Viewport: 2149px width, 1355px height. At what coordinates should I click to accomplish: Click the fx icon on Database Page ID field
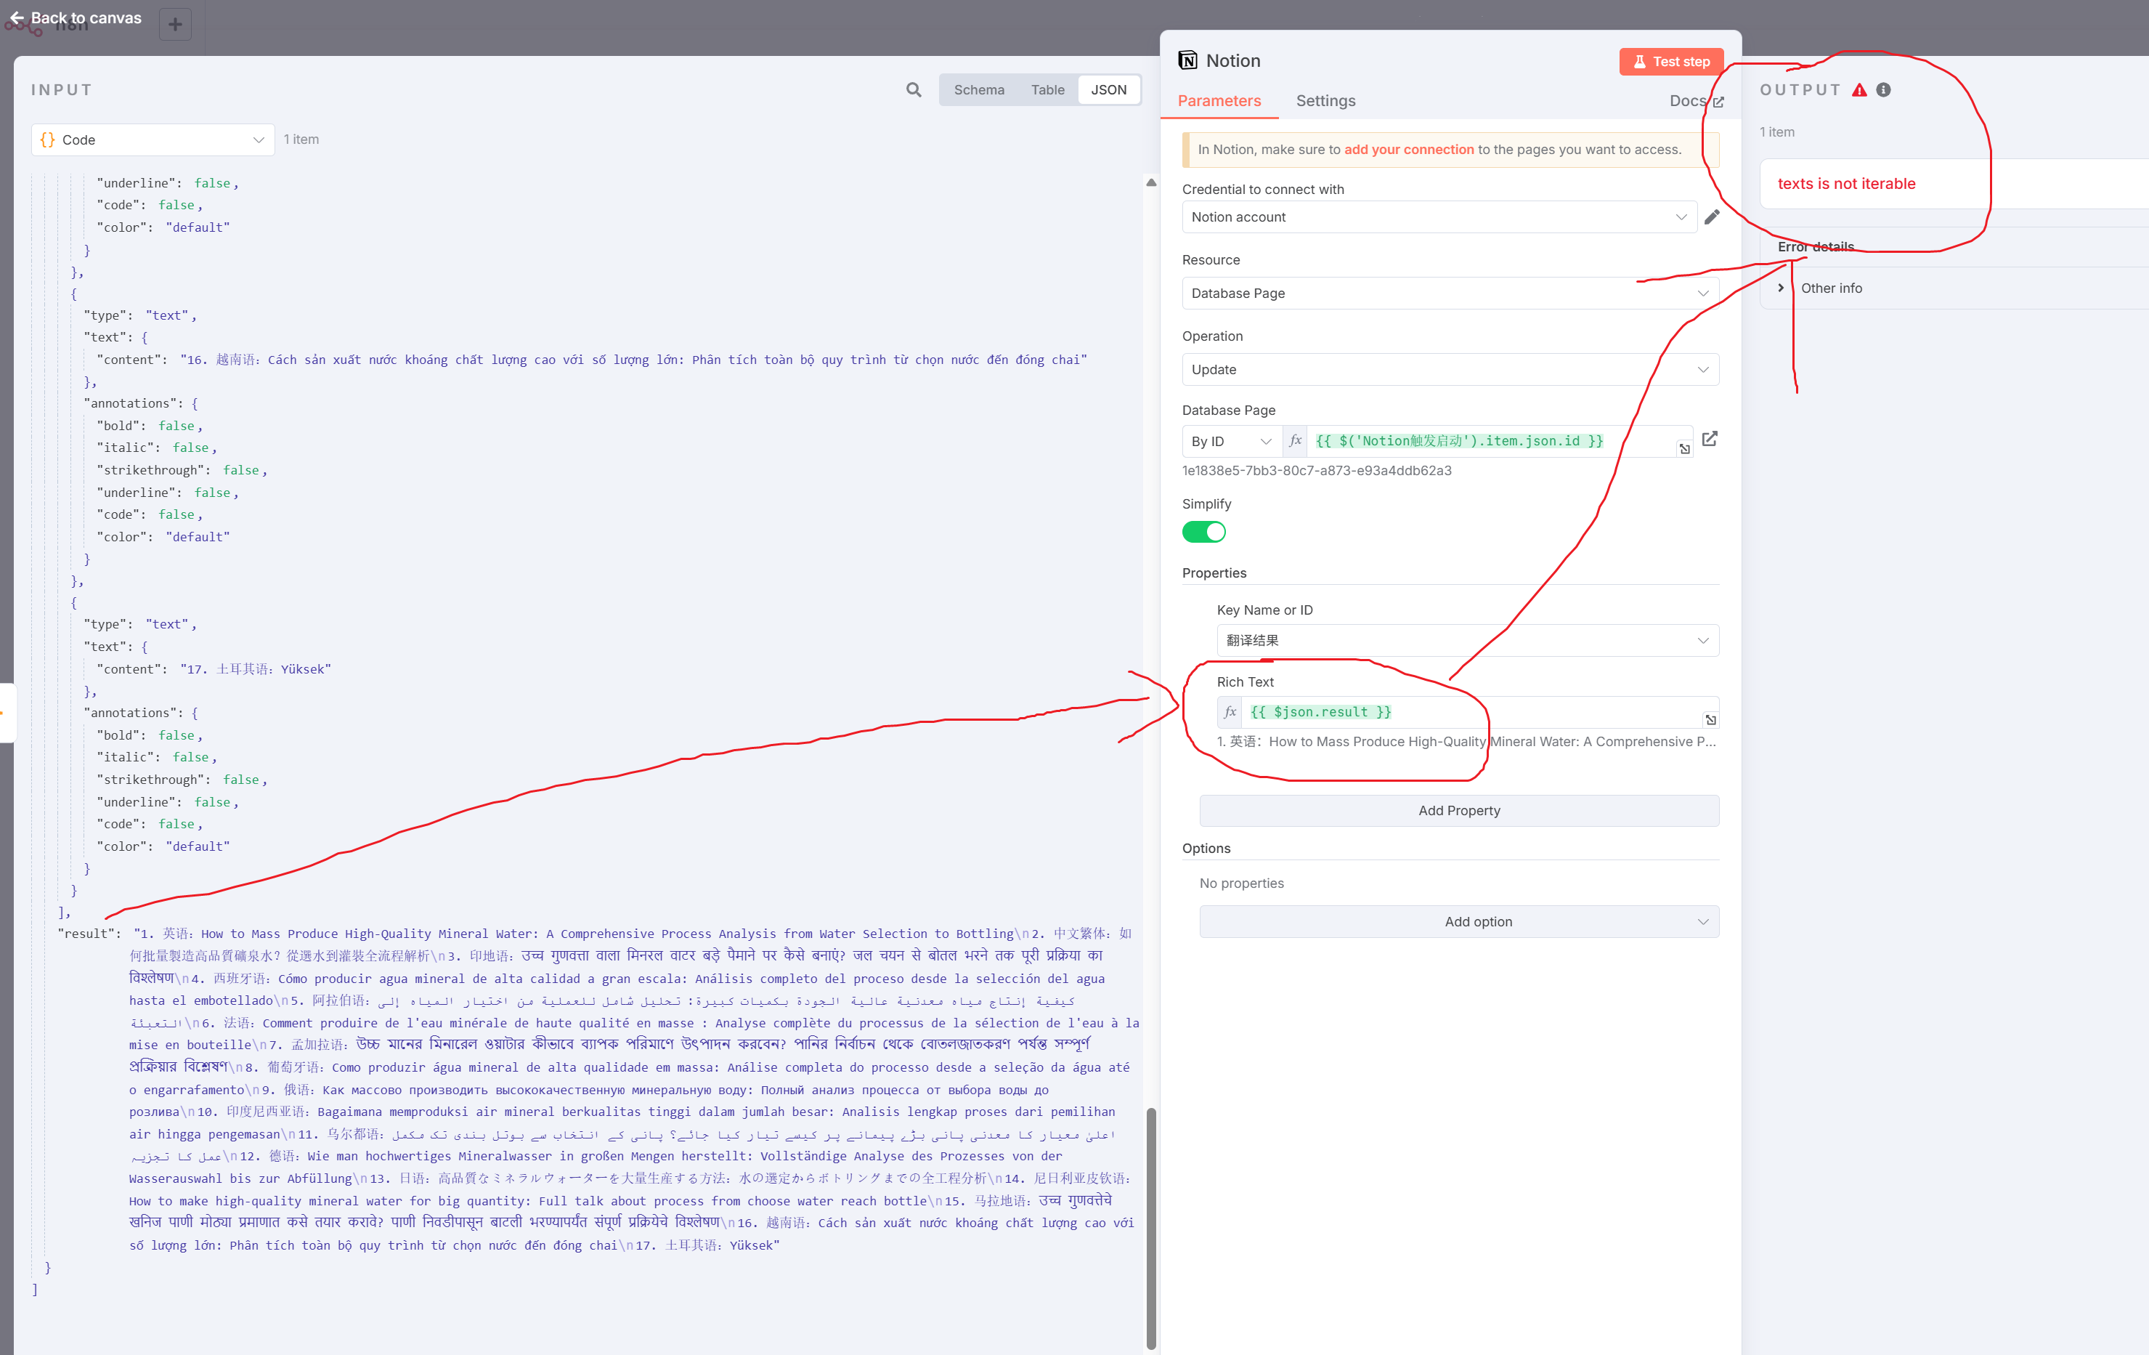tap(1295, 440)
